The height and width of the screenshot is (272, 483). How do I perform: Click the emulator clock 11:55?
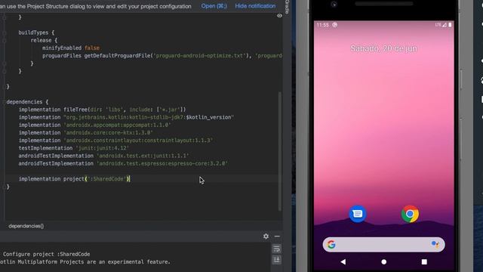coord(322,25)
